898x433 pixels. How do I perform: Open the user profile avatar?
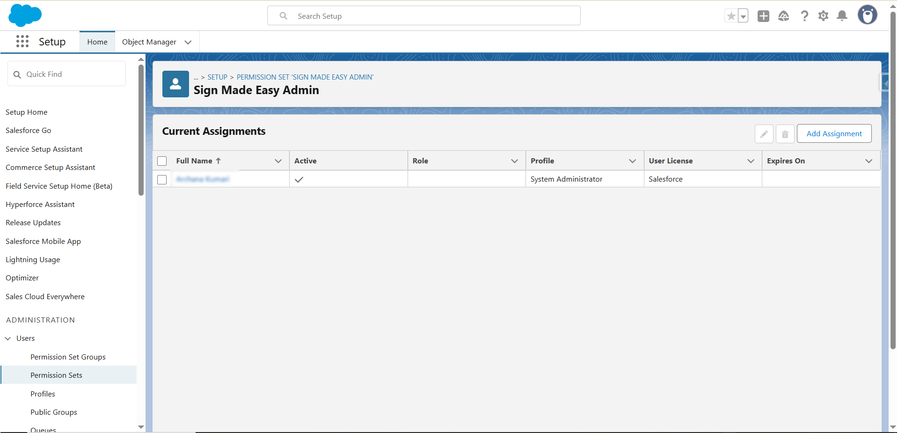point(868,15)
